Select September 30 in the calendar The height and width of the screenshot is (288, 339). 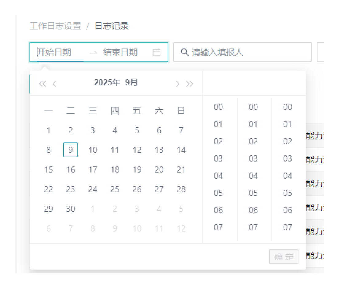71,209
